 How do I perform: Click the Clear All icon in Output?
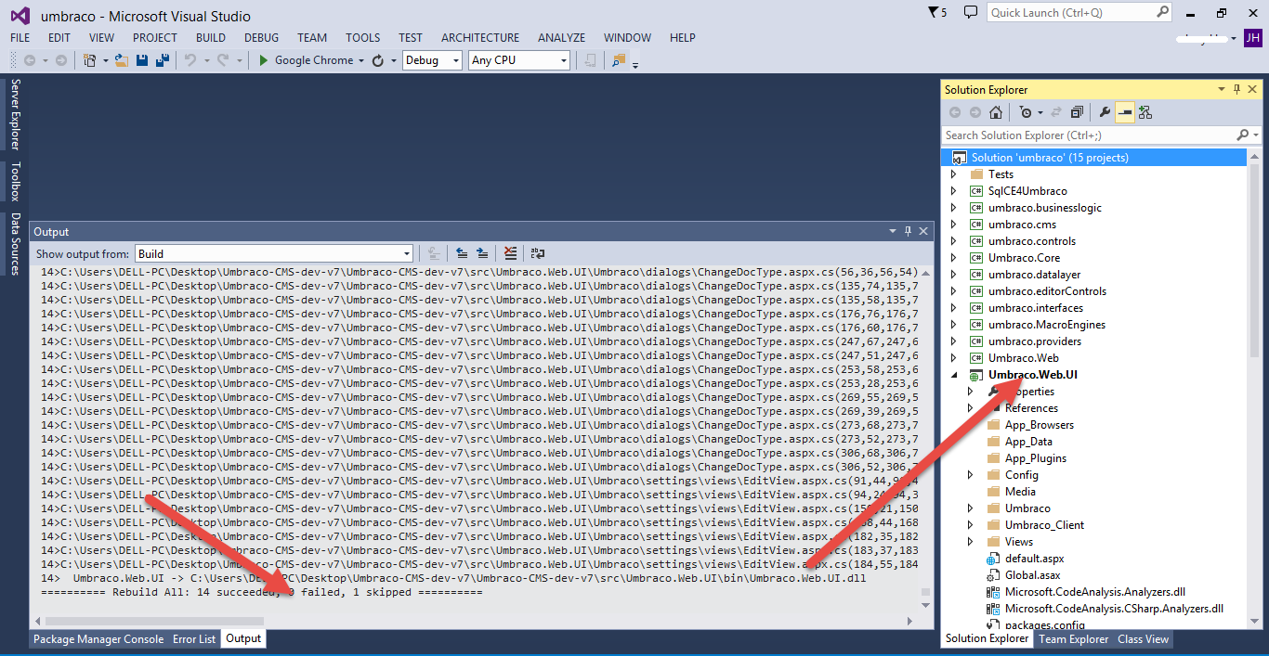(x=510, y=253)
